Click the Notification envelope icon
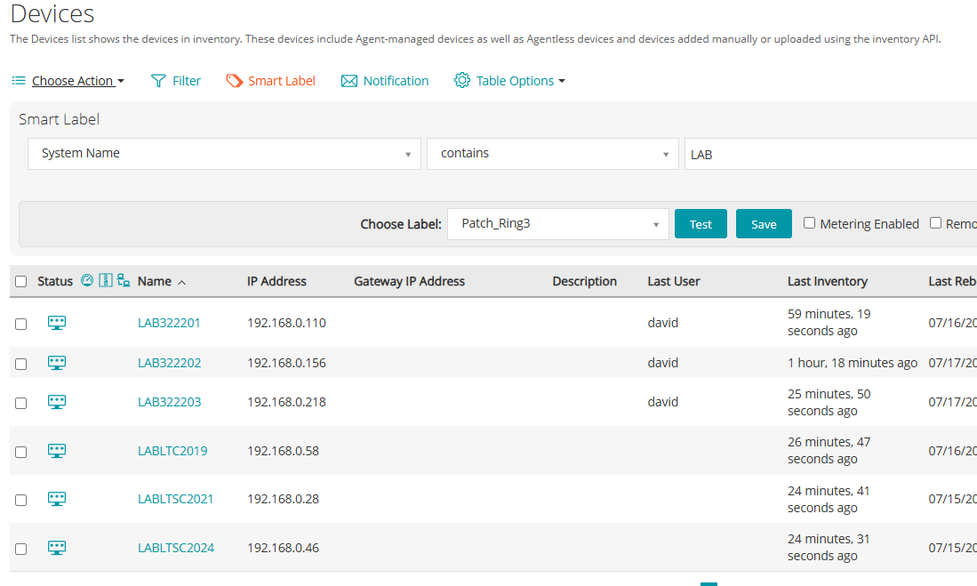Image resolution: width=977 pixels, height=586 pixels. [348, 81]
